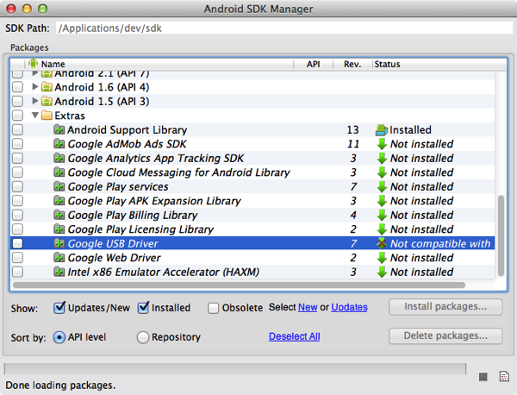Click the Installed status icon for Support Library
The image size is (517, 395).
pyautogui.click(x=382, y=130)
